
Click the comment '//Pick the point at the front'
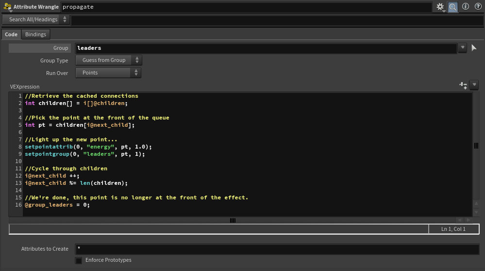97,118
